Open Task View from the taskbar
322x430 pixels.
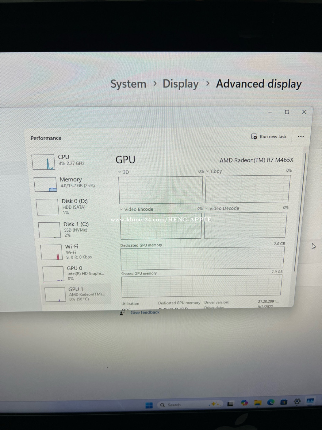(x=230, y=404)
